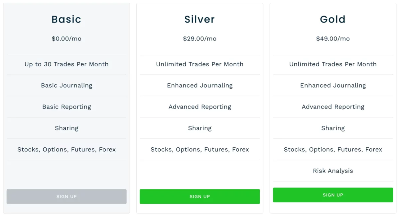Viewport: 399px width, 216px height.
Task: Select Sharing row in the Silver plan
Action: click(x=199, y=128)
